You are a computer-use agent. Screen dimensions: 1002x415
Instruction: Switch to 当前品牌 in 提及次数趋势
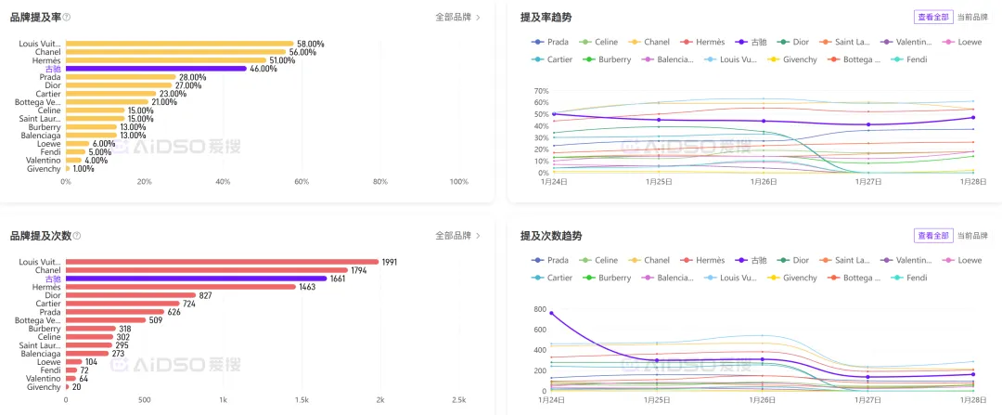click(x=972, y=236)
